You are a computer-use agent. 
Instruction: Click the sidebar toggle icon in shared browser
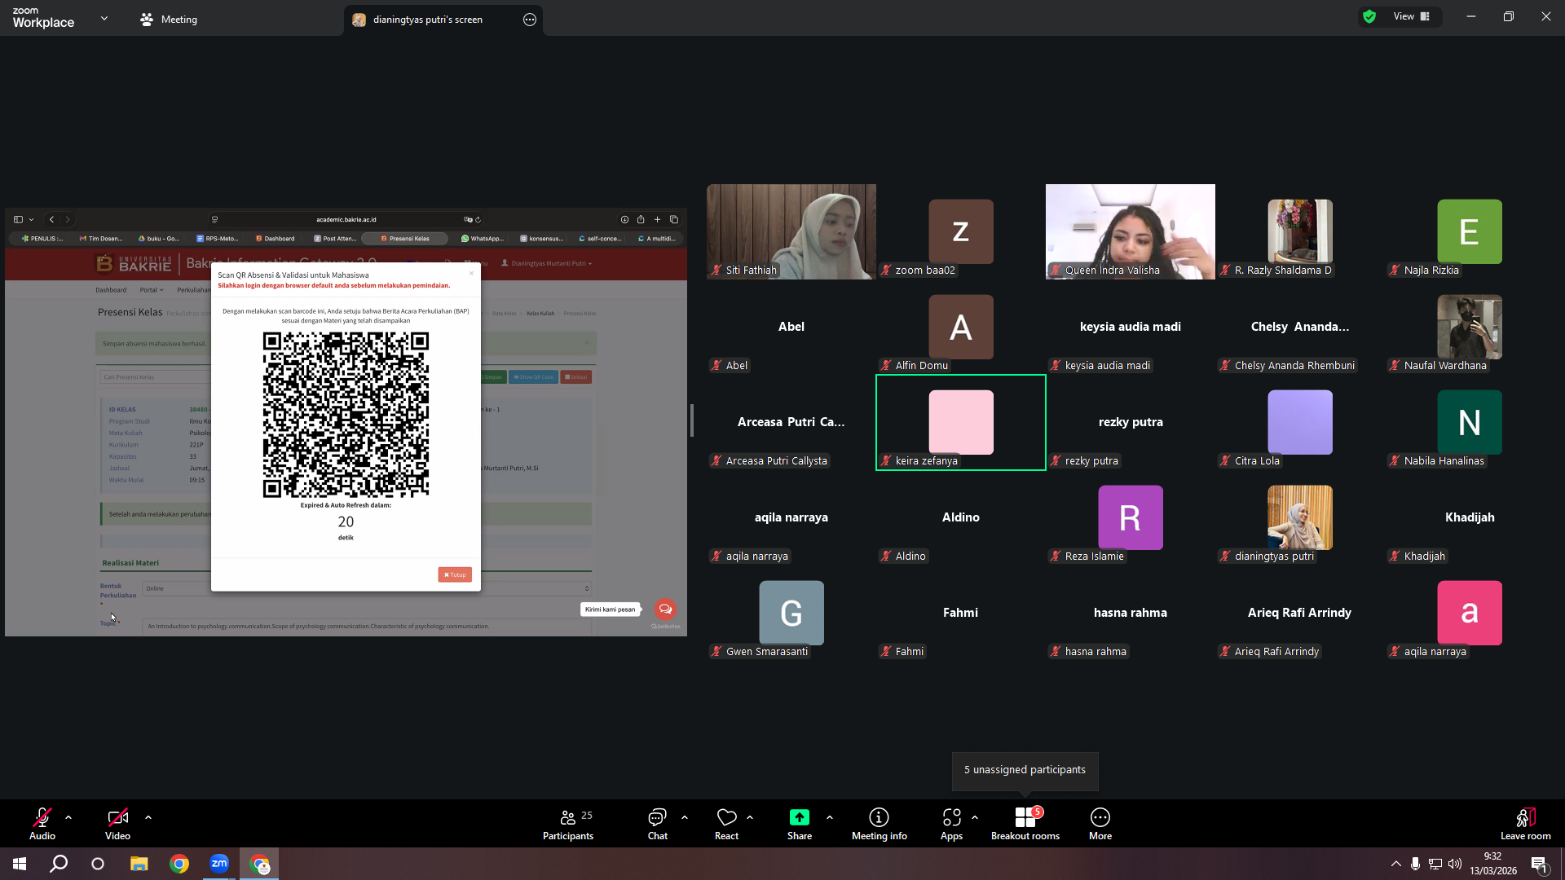click(x=18, y=219)
